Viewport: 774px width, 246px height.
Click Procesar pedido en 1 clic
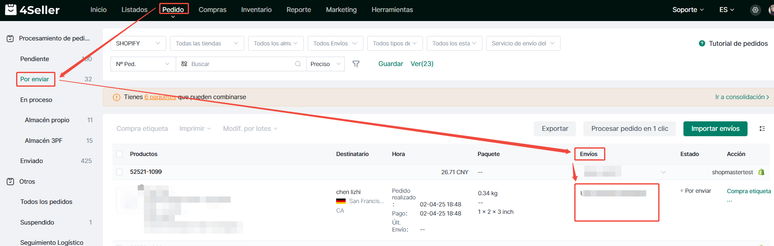(629, 129)
